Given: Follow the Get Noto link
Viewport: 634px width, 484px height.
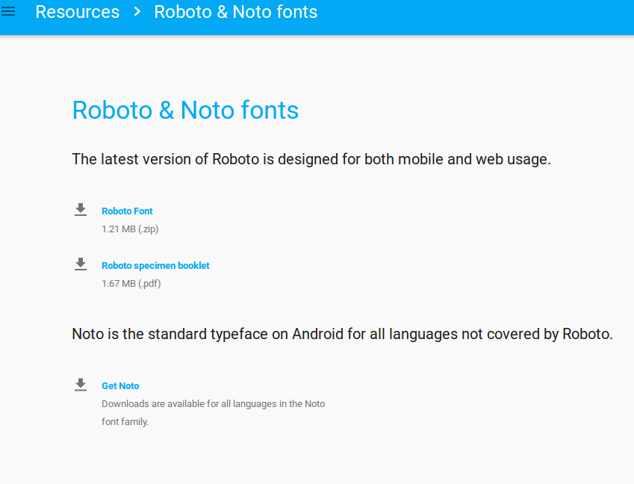Looking at the screenshot, I should pos(120,386).
